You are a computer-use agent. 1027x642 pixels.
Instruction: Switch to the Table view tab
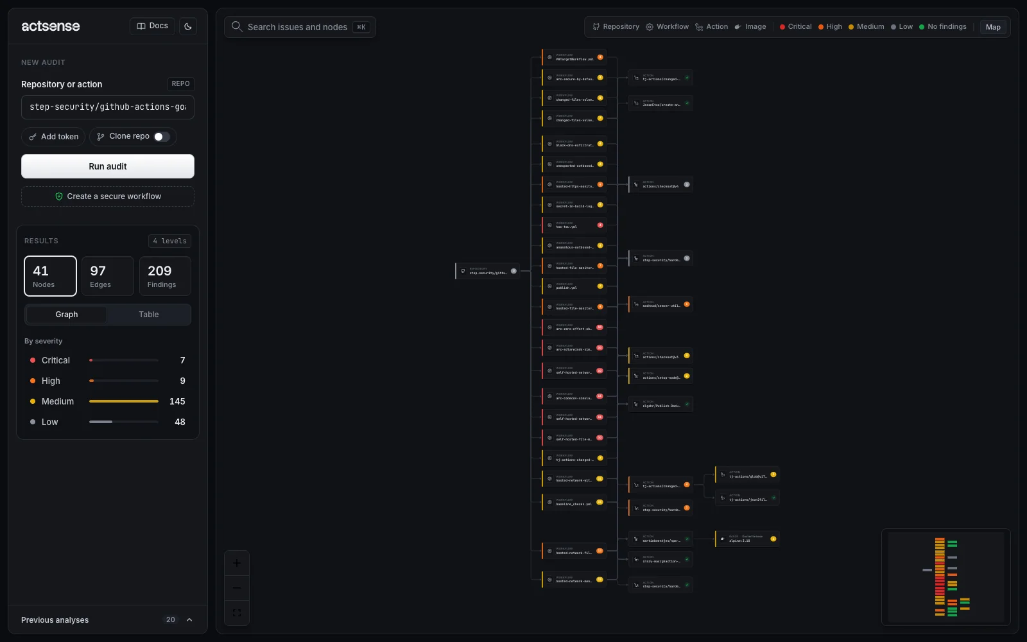click(x=149, y=315)
